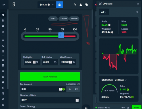
Task: Refresh Live Stats with the circular arrows
Action: 137,12
